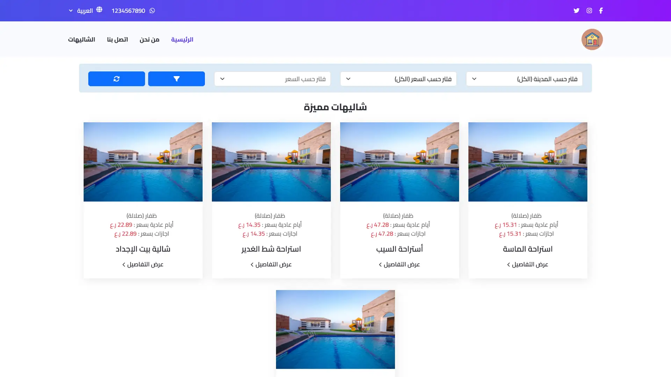Open the فلتر حسب السعر (الكل) dropdown
Viewport: 671px width, 377px height.
(398, 79)
